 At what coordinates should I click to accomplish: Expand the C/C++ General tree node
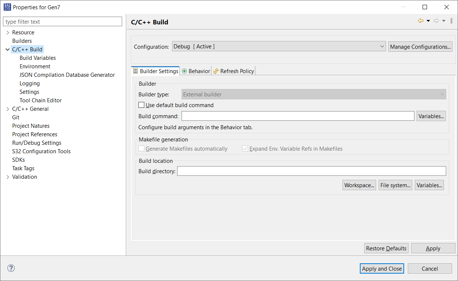[x=8, y=109]
